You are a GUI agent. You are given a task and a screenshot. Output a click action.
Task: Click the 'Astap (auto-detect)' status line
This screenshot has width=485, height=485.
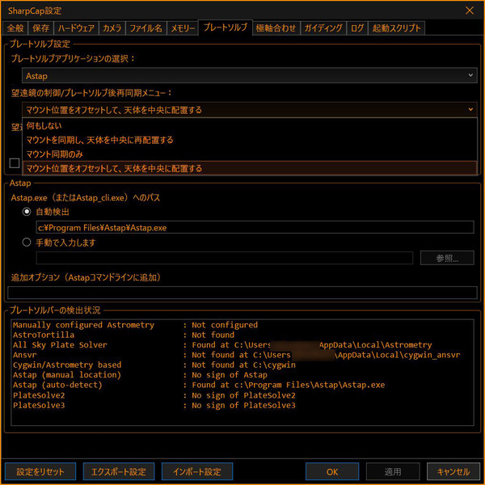pyautogui.click(x=199, y=385)
